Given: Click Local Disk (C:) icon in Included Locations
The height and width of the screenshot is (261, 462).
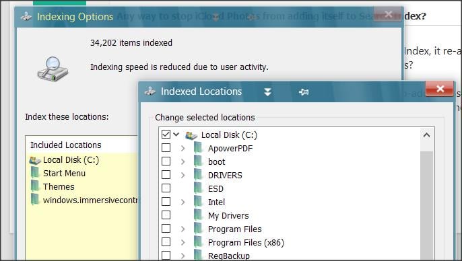Looking at the screenshot, I should click(x=35, y=160).
